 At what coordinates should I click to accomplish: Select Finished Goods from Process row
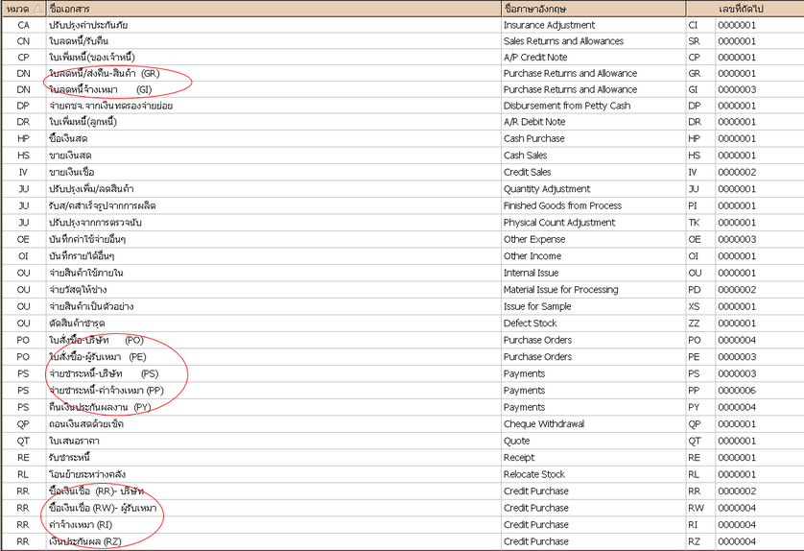point(562,205)
